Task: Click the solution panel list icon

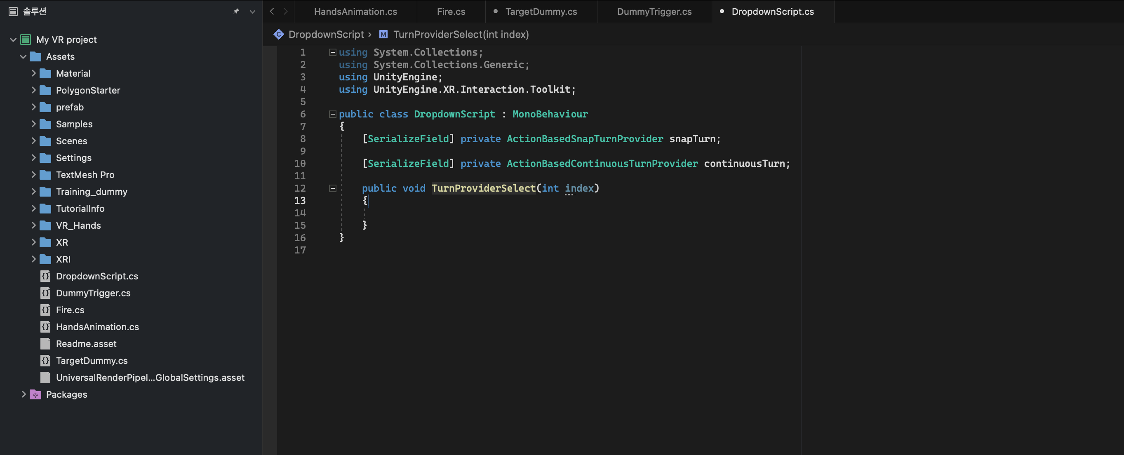Action: (13, 12)
